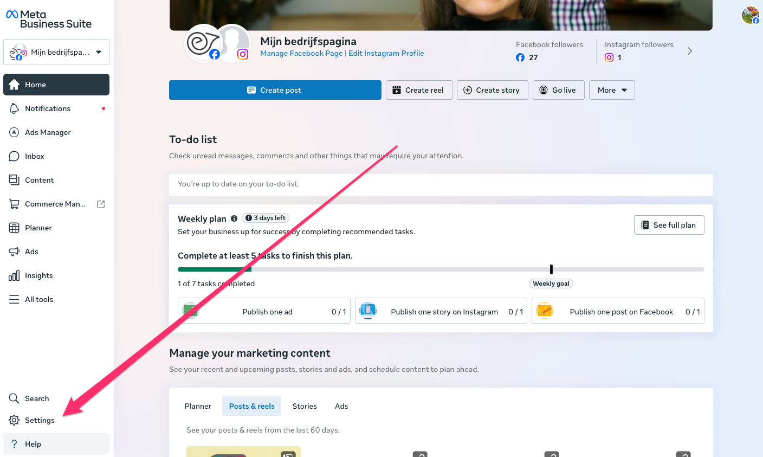The height and width of the screenshot is (457, 763).
Task: Switch to the Planner tab
Action: point(198,406)
